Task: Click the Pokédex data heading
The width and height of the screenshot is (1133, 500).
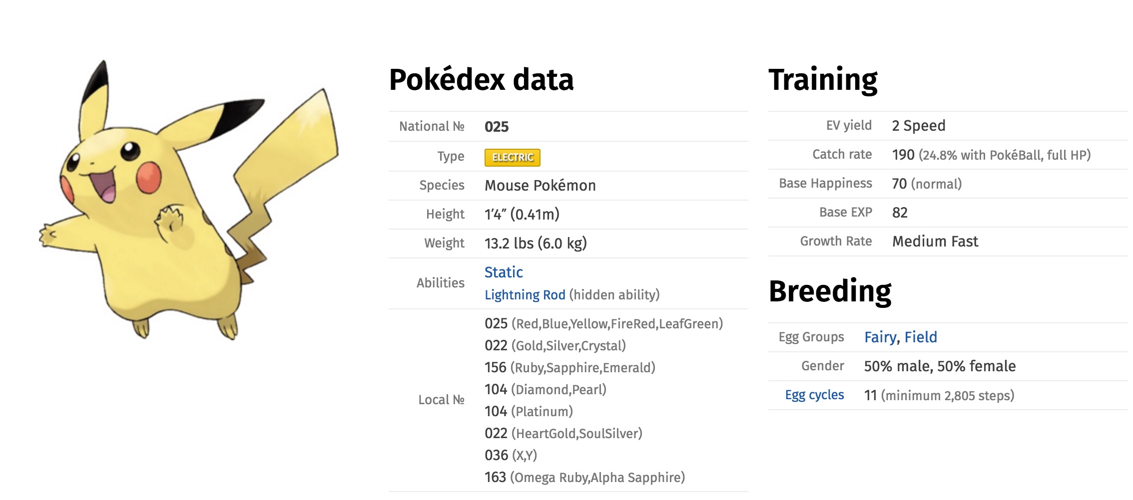Action: pos(481,80)
